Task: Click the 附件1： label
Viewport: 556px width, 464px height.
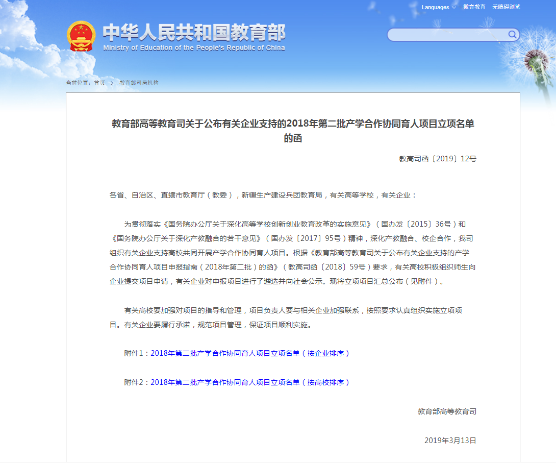Action: [137, 353]
